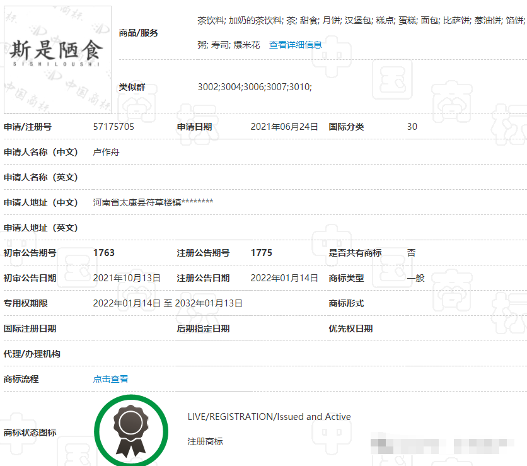Click the 初审公告期号 label

(30, 253)
